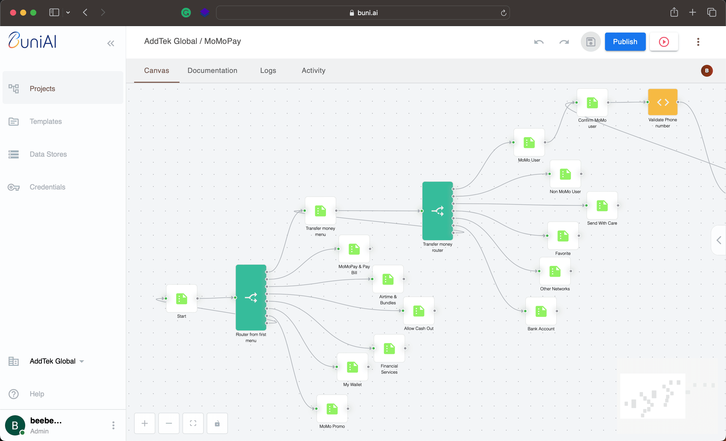The height and width of the screenshot is (441, 726).
Task: Click the BuniAI logo
Action: point(33,40)
